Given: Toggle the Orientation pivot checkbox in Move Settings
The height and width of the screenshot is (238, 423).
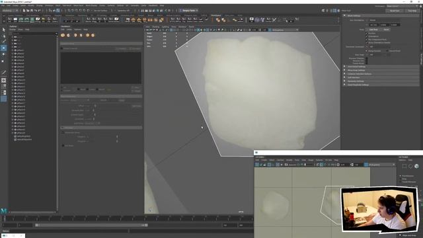Looking at the screenshot, I should (367, 36).
